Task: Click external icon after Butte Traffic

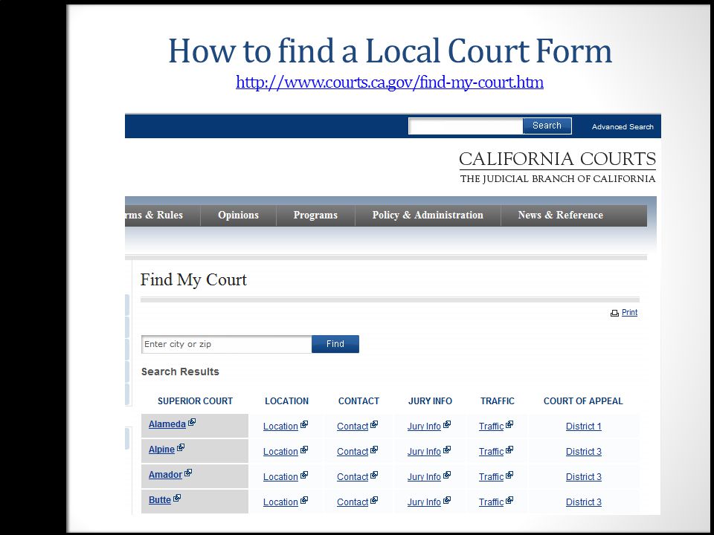Action: (x=509, y=500)
